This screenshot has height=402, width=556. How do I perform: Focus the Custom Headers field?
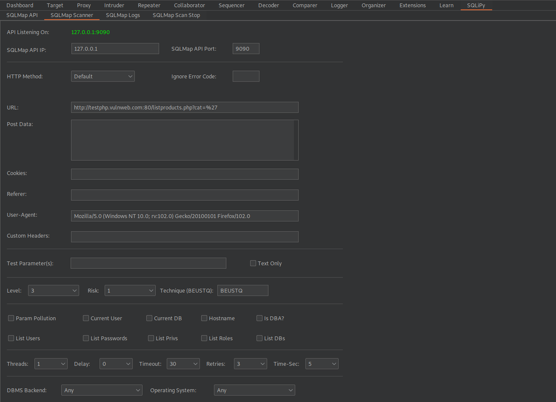(184, 237)
